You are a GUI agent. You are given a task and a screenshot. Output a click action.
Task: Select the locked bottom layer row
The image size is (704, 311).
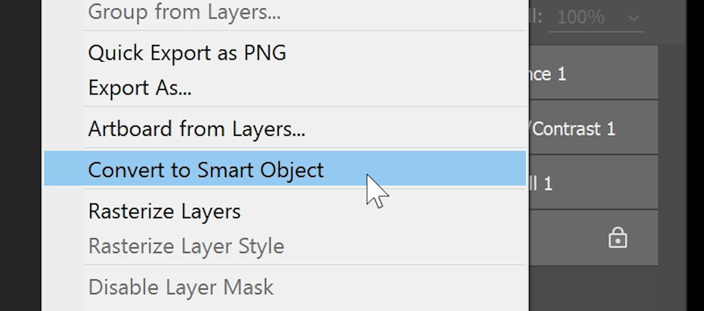(569, 238)
